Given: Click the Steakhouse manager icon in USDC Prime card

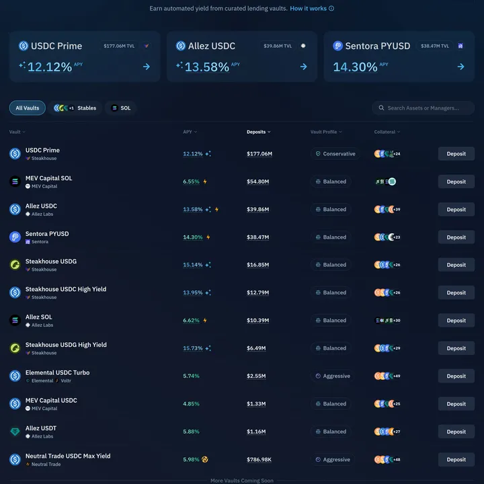Looking at the screenshot, I should [x=147, y=46].
